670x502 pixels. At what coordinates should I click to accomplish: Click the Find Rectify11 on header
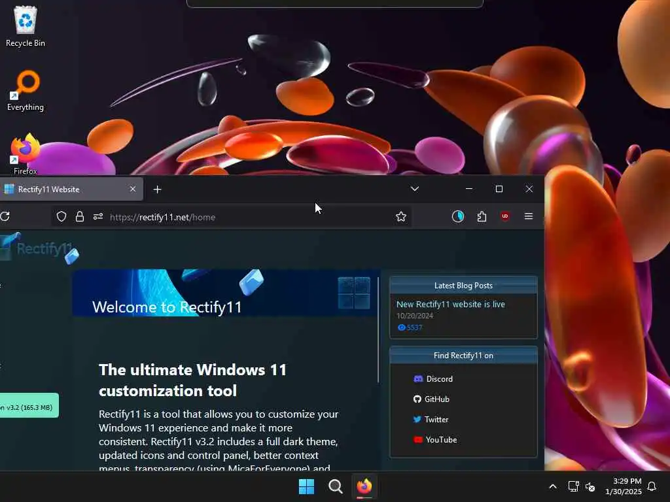463,355
